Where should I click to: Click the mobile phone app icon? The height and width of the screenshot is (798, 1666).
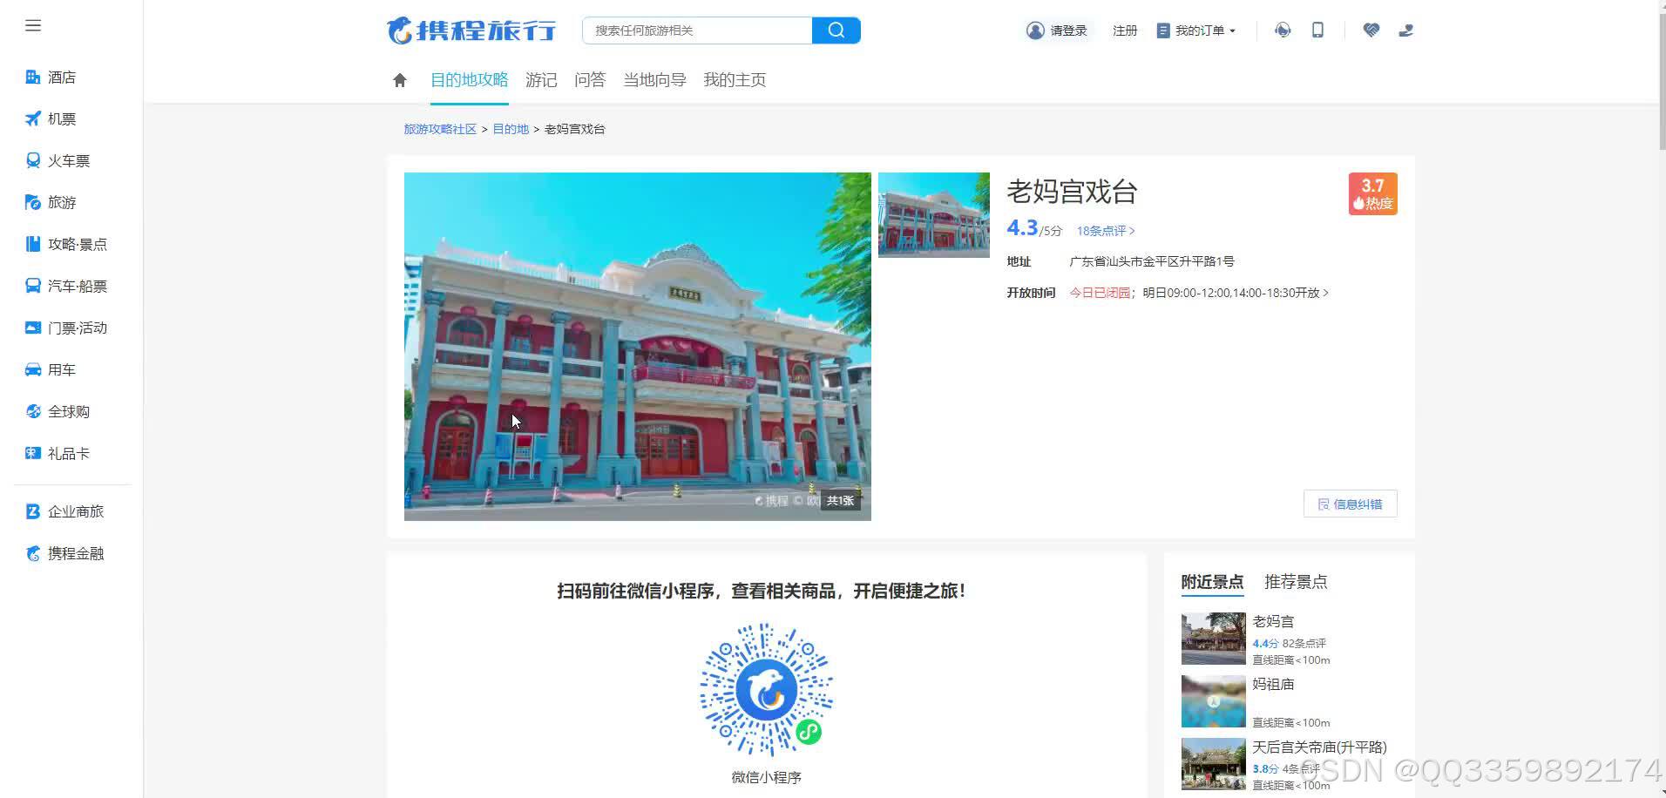1318,30
